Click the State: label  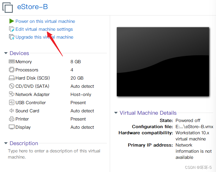(x=166, y=121)
